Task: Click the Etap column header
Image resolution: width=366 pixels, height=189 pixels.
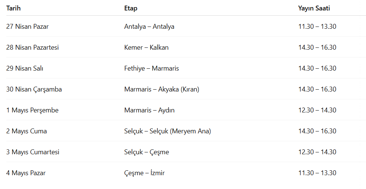Action: click(131, 8)
